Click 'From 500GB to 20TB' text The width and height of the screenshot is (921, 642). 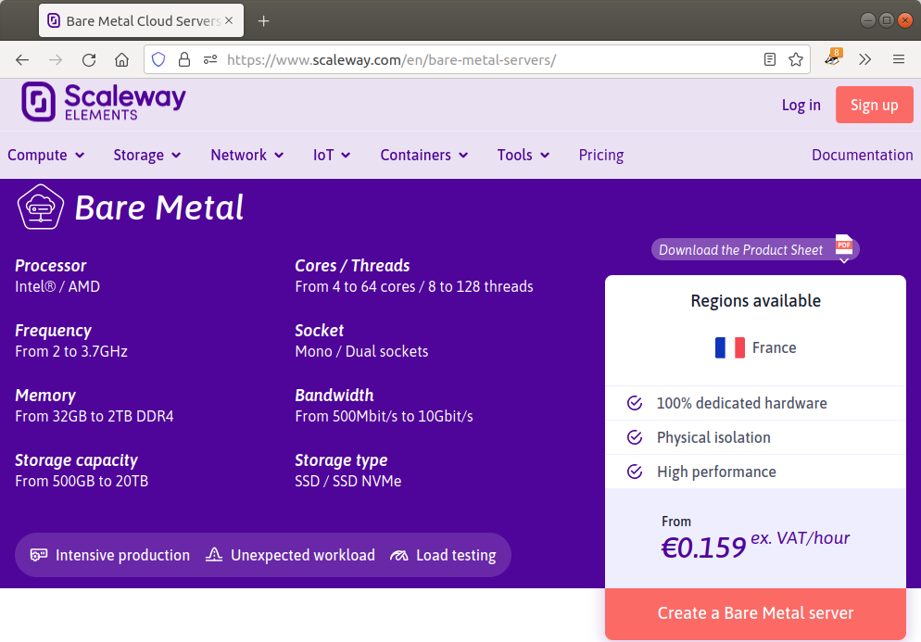(82, 481)
